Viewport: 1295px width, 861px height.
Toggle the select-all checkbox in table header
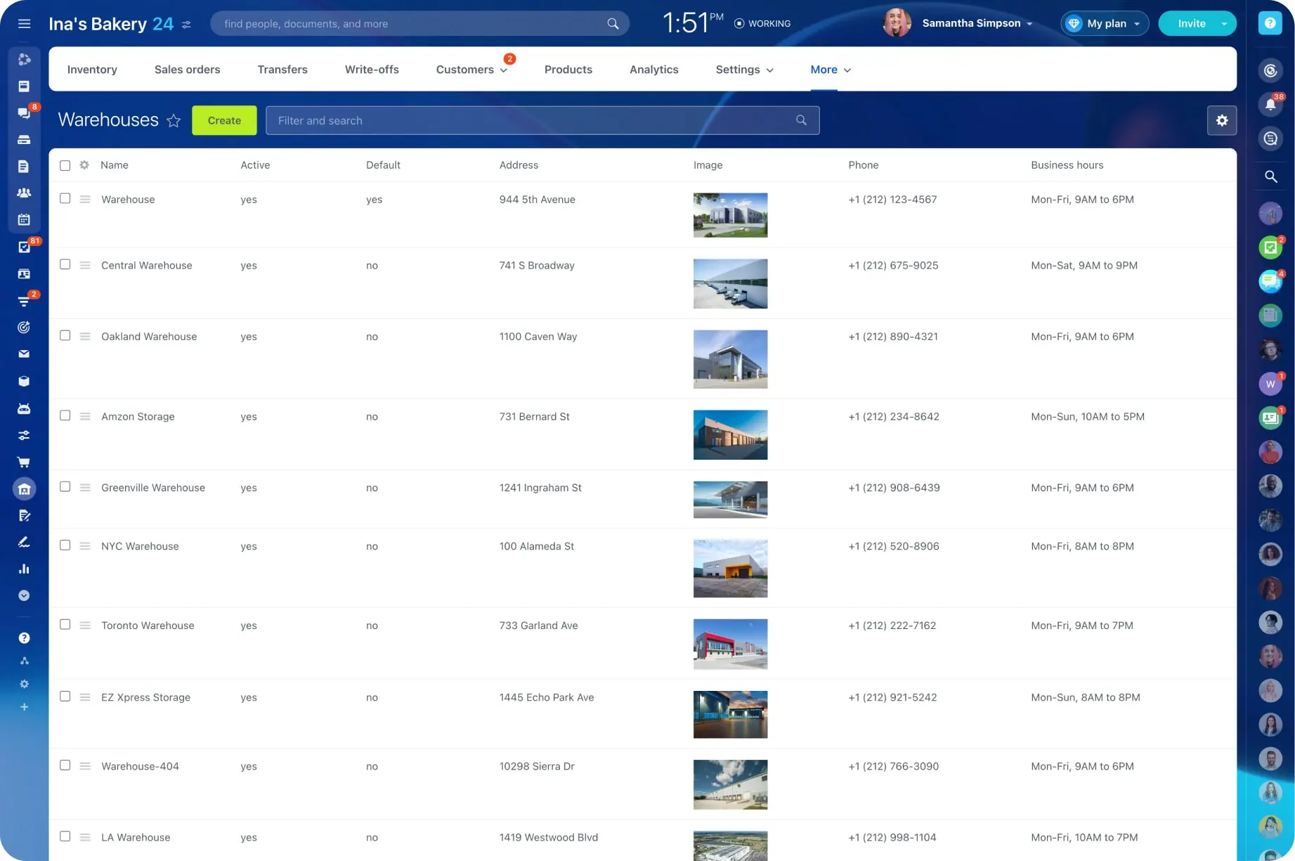(65, 165)
